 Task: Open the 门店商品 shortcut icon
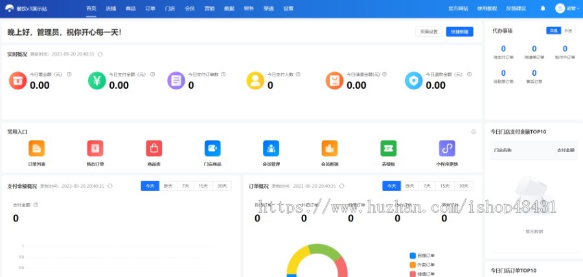212,148
